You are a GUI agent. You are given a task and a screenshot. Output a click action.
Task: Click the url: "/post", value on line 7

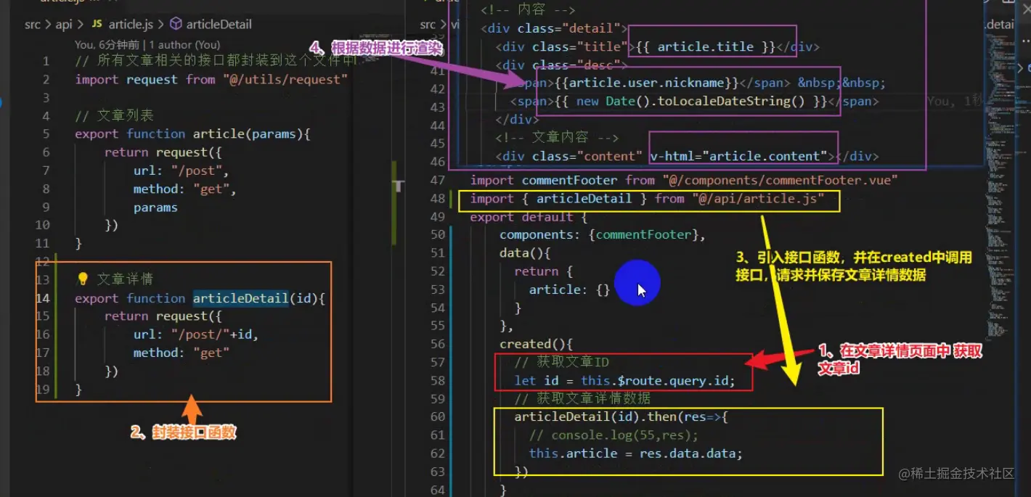181,171
